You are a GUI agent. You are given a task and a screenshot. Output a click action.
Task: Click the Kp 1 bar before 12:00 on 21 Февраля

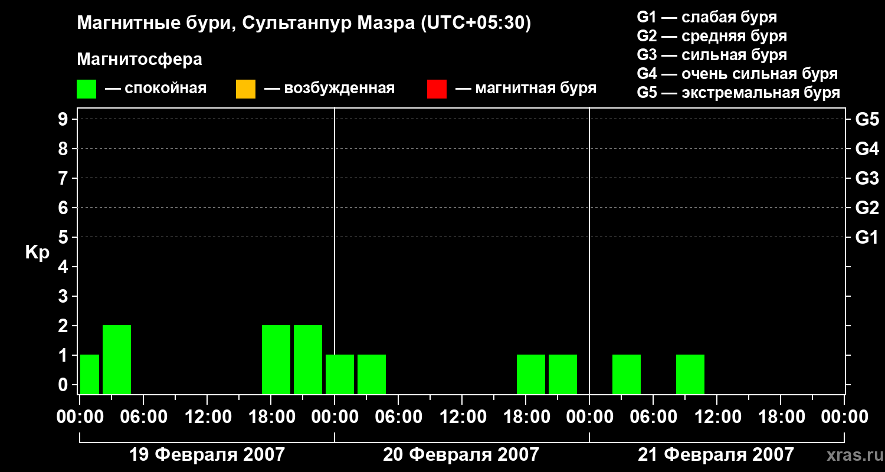coord(690,374)
